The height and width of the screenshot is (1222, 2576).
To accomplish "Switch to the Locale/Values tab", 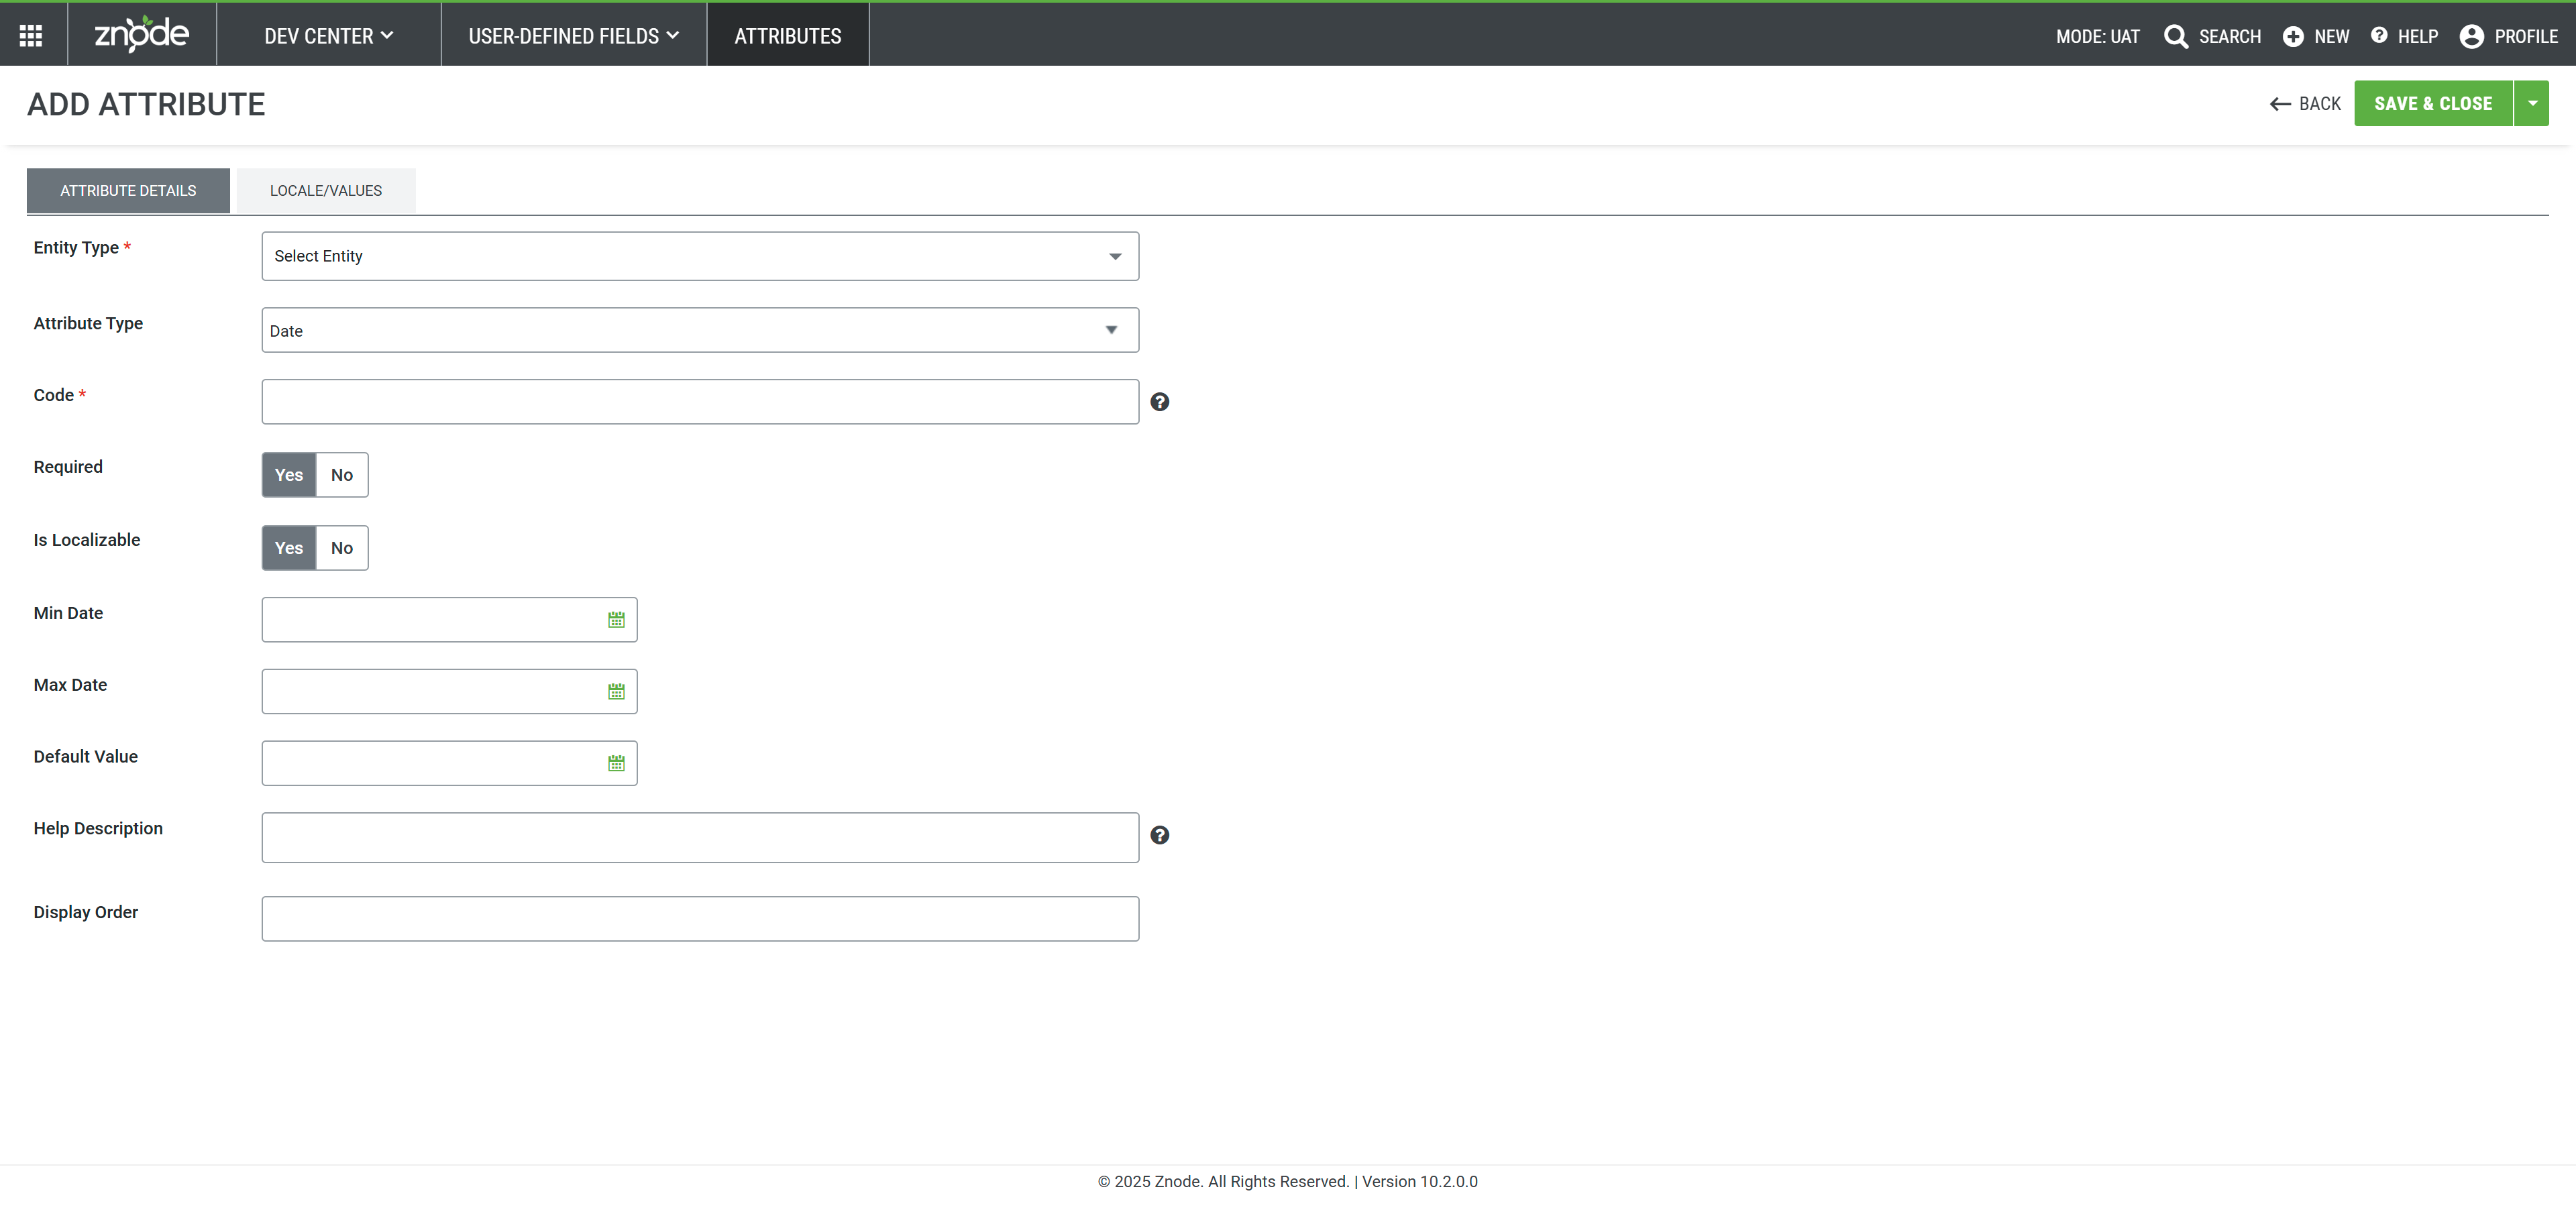I will (325, 190).
